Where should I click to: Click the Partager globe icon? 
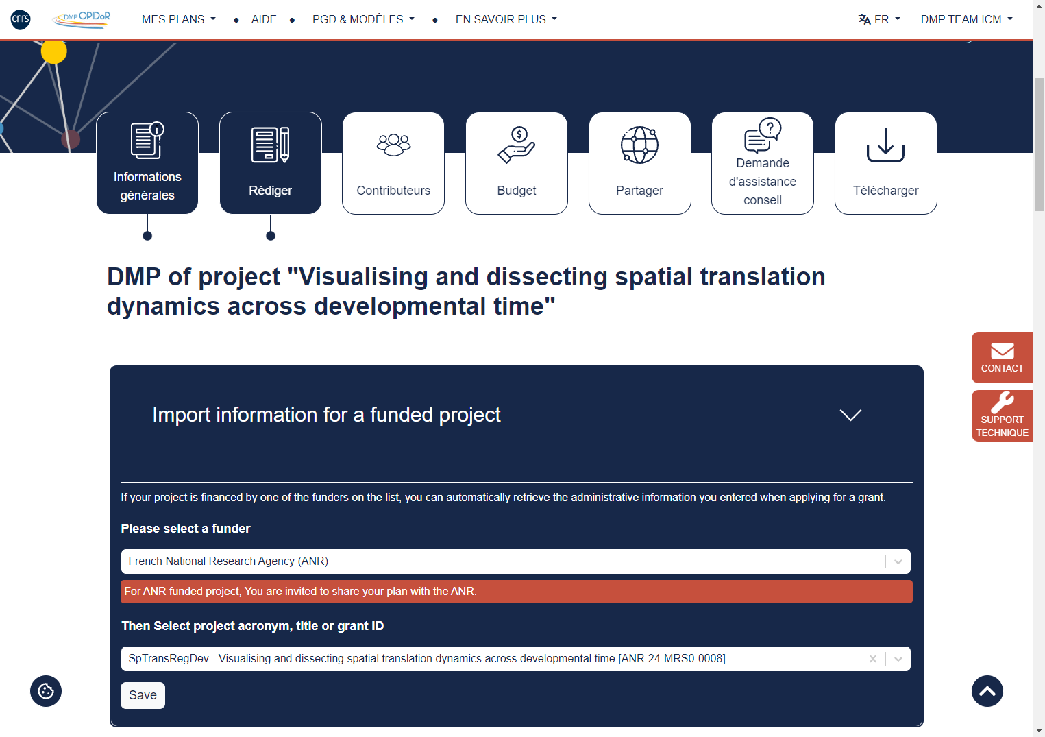[639, 145]
